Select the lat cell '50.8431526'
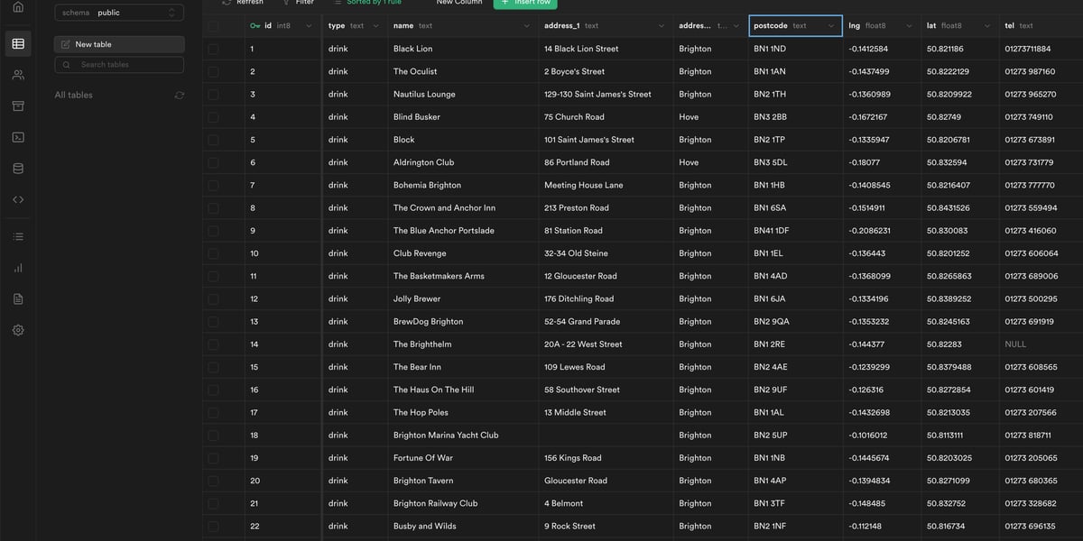The image size is (1083, 541). point(960,207)
